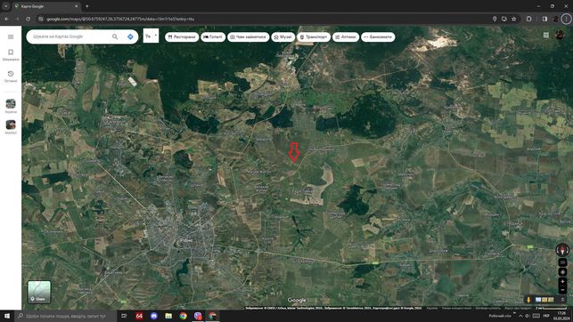Expand the collapsed imagery strip arrow
This screenshot has height=322, width=573.
click(562, 300)
